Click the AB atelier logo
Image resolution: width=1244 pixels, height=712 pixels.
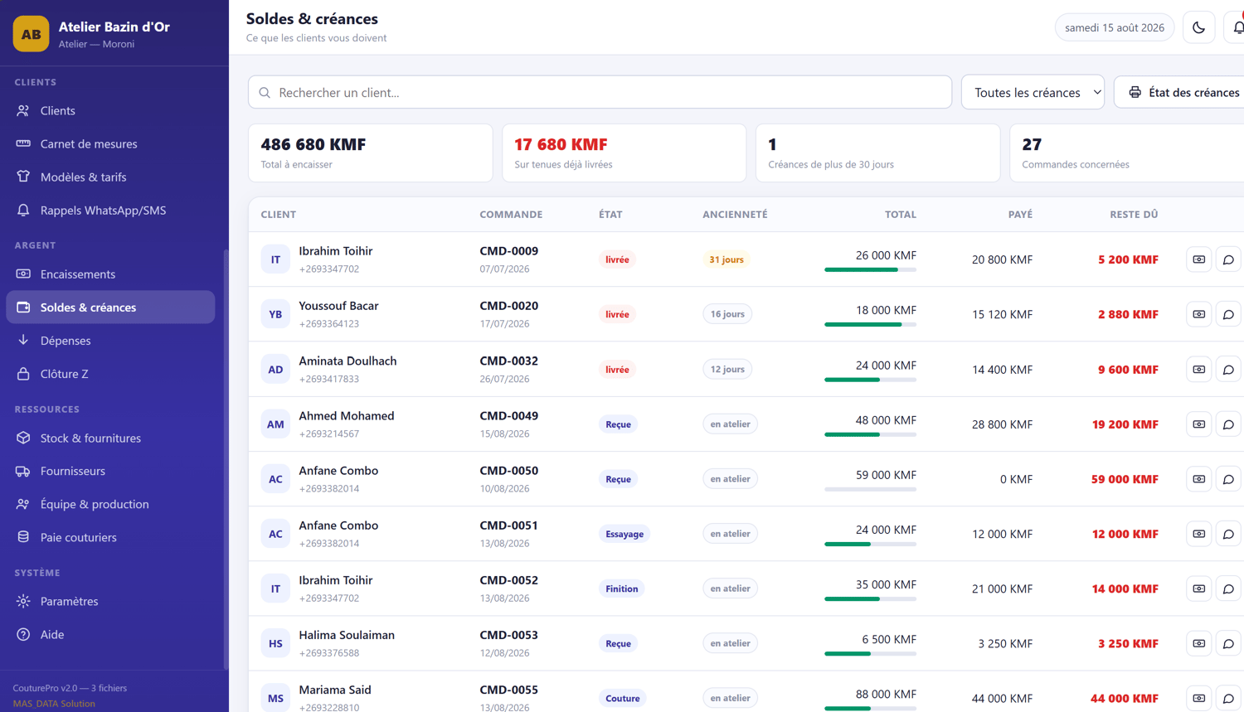pos(31,34)
